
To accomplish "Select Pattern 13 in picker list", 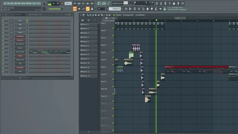I will [89, 76].
